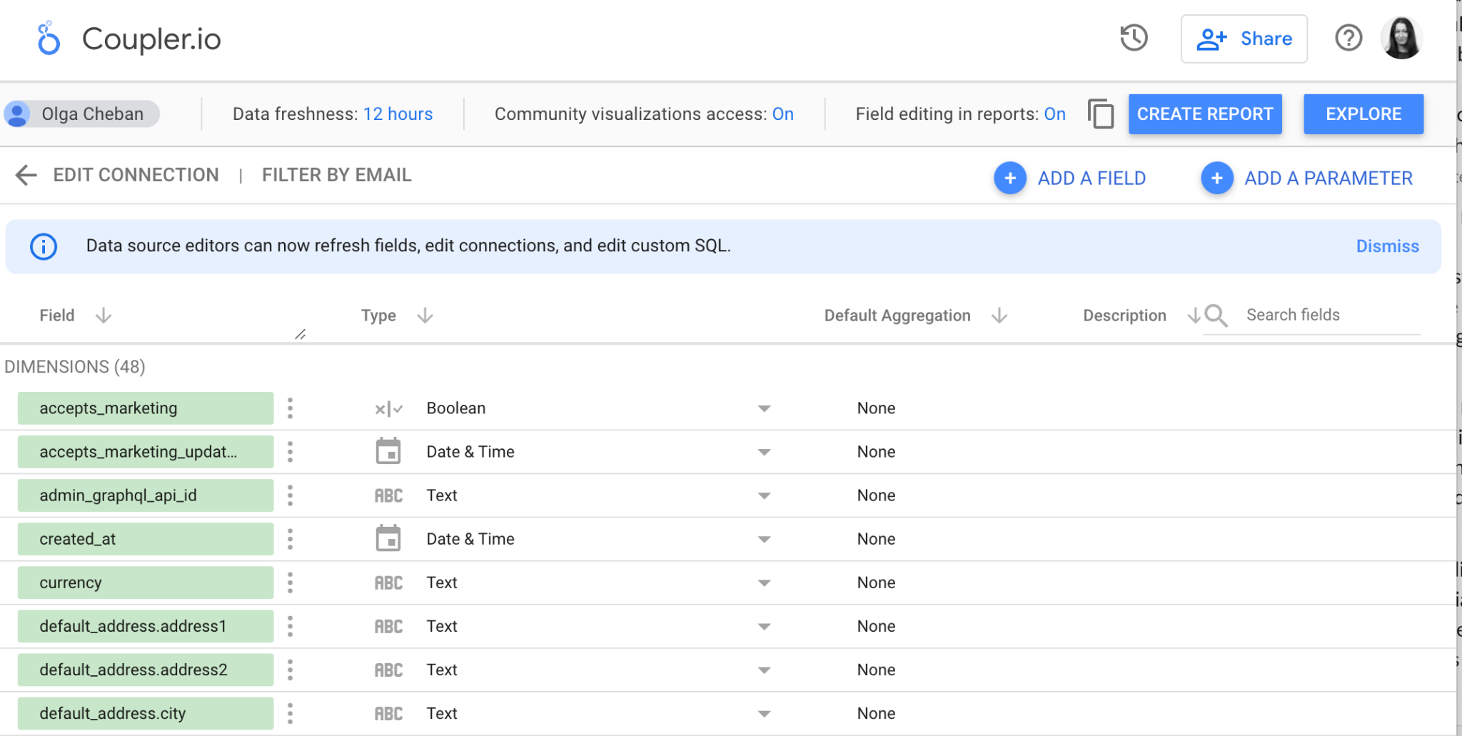Image resolution: width=1462 pixels, height=736 pixels.
Task: Click the Coupler.io logo
Action: point(128,39)
